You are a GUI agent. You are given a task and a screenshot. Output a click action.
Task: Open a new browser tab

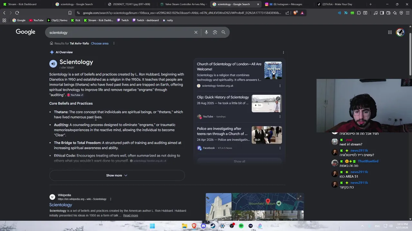[x=370, y=4]
